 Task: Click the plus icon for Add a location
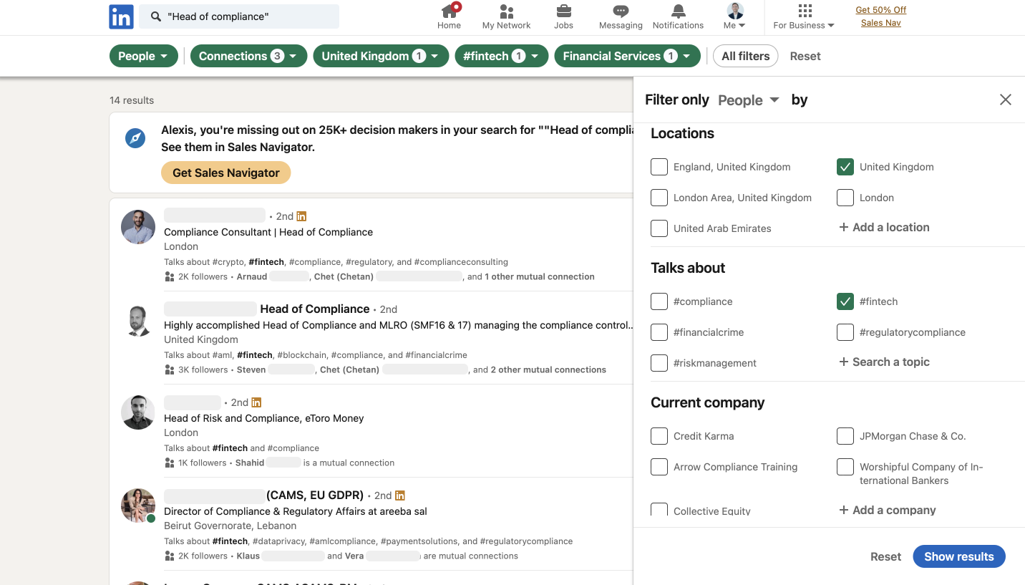[844, 228]
